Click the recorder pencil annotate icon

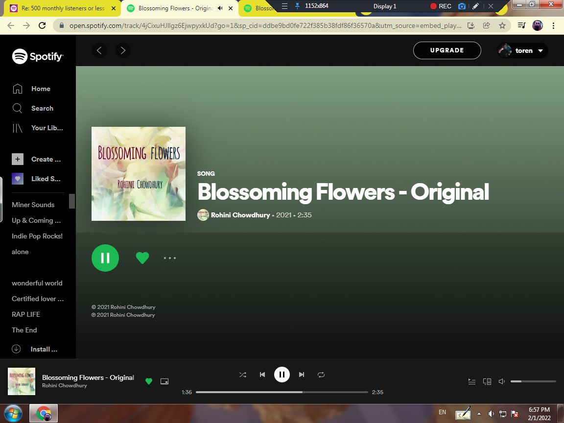coord(475,6)
